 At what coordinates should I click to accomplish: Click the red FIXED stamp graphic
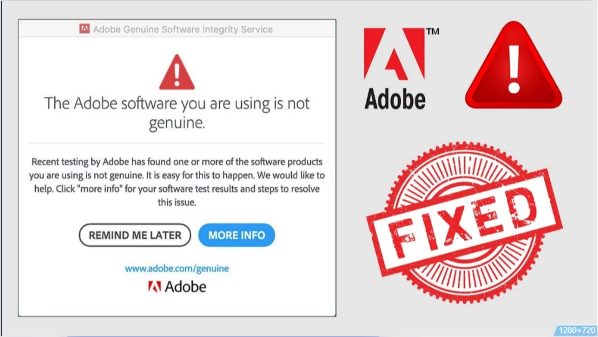point(464,223)
